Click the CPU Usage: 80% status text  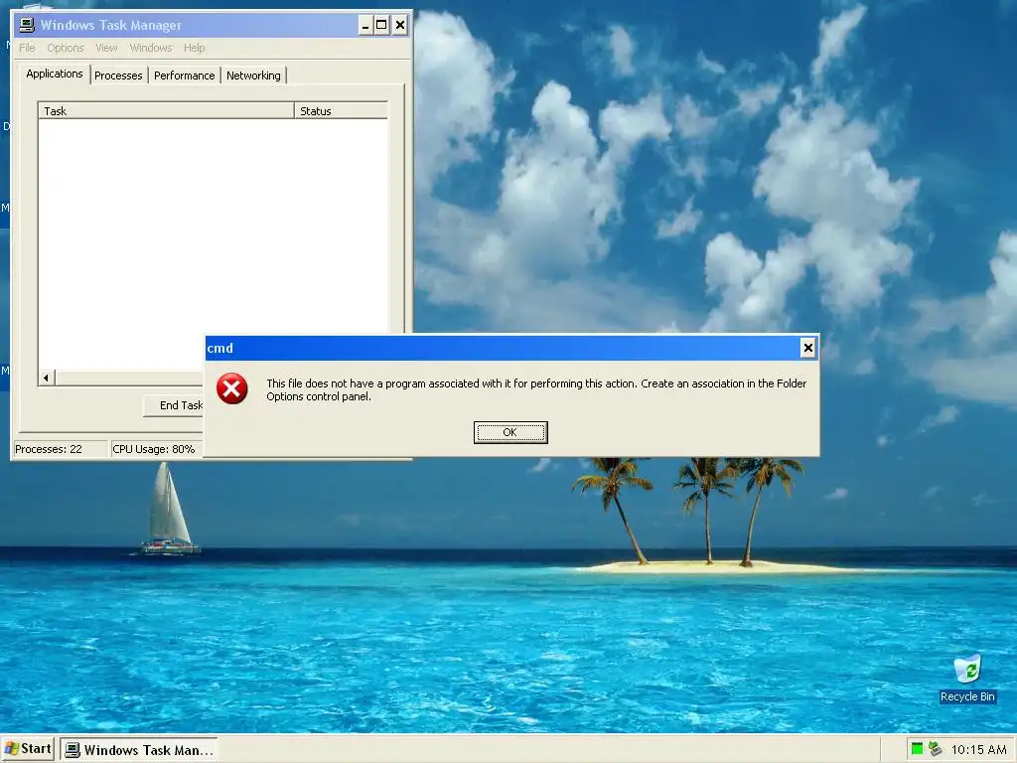pyautogui.click(x=154, y=449)
